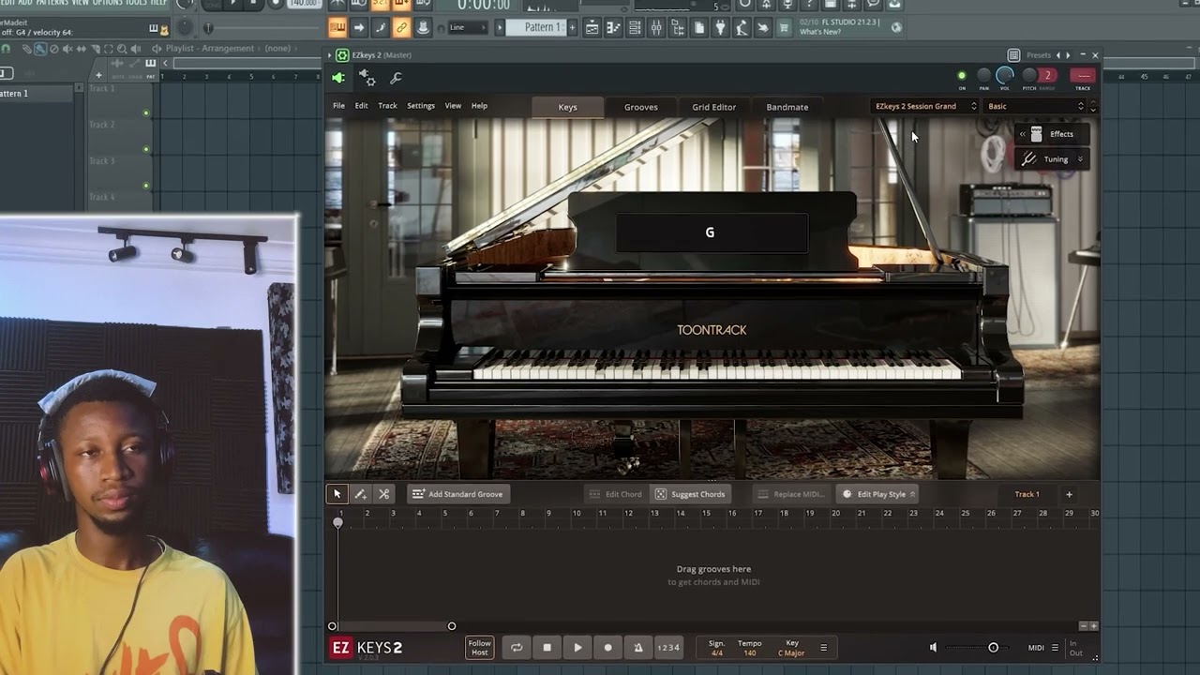This screenshot has width=1200, height=675.
Task: Open the EZkeys 2 plugin settings wrench
Action: tap(396, 79)
